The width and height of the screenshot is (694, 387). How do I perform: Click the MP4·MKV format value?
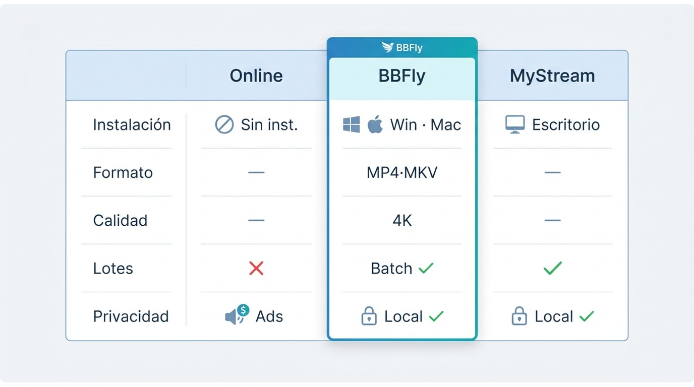tap(402, 172)
